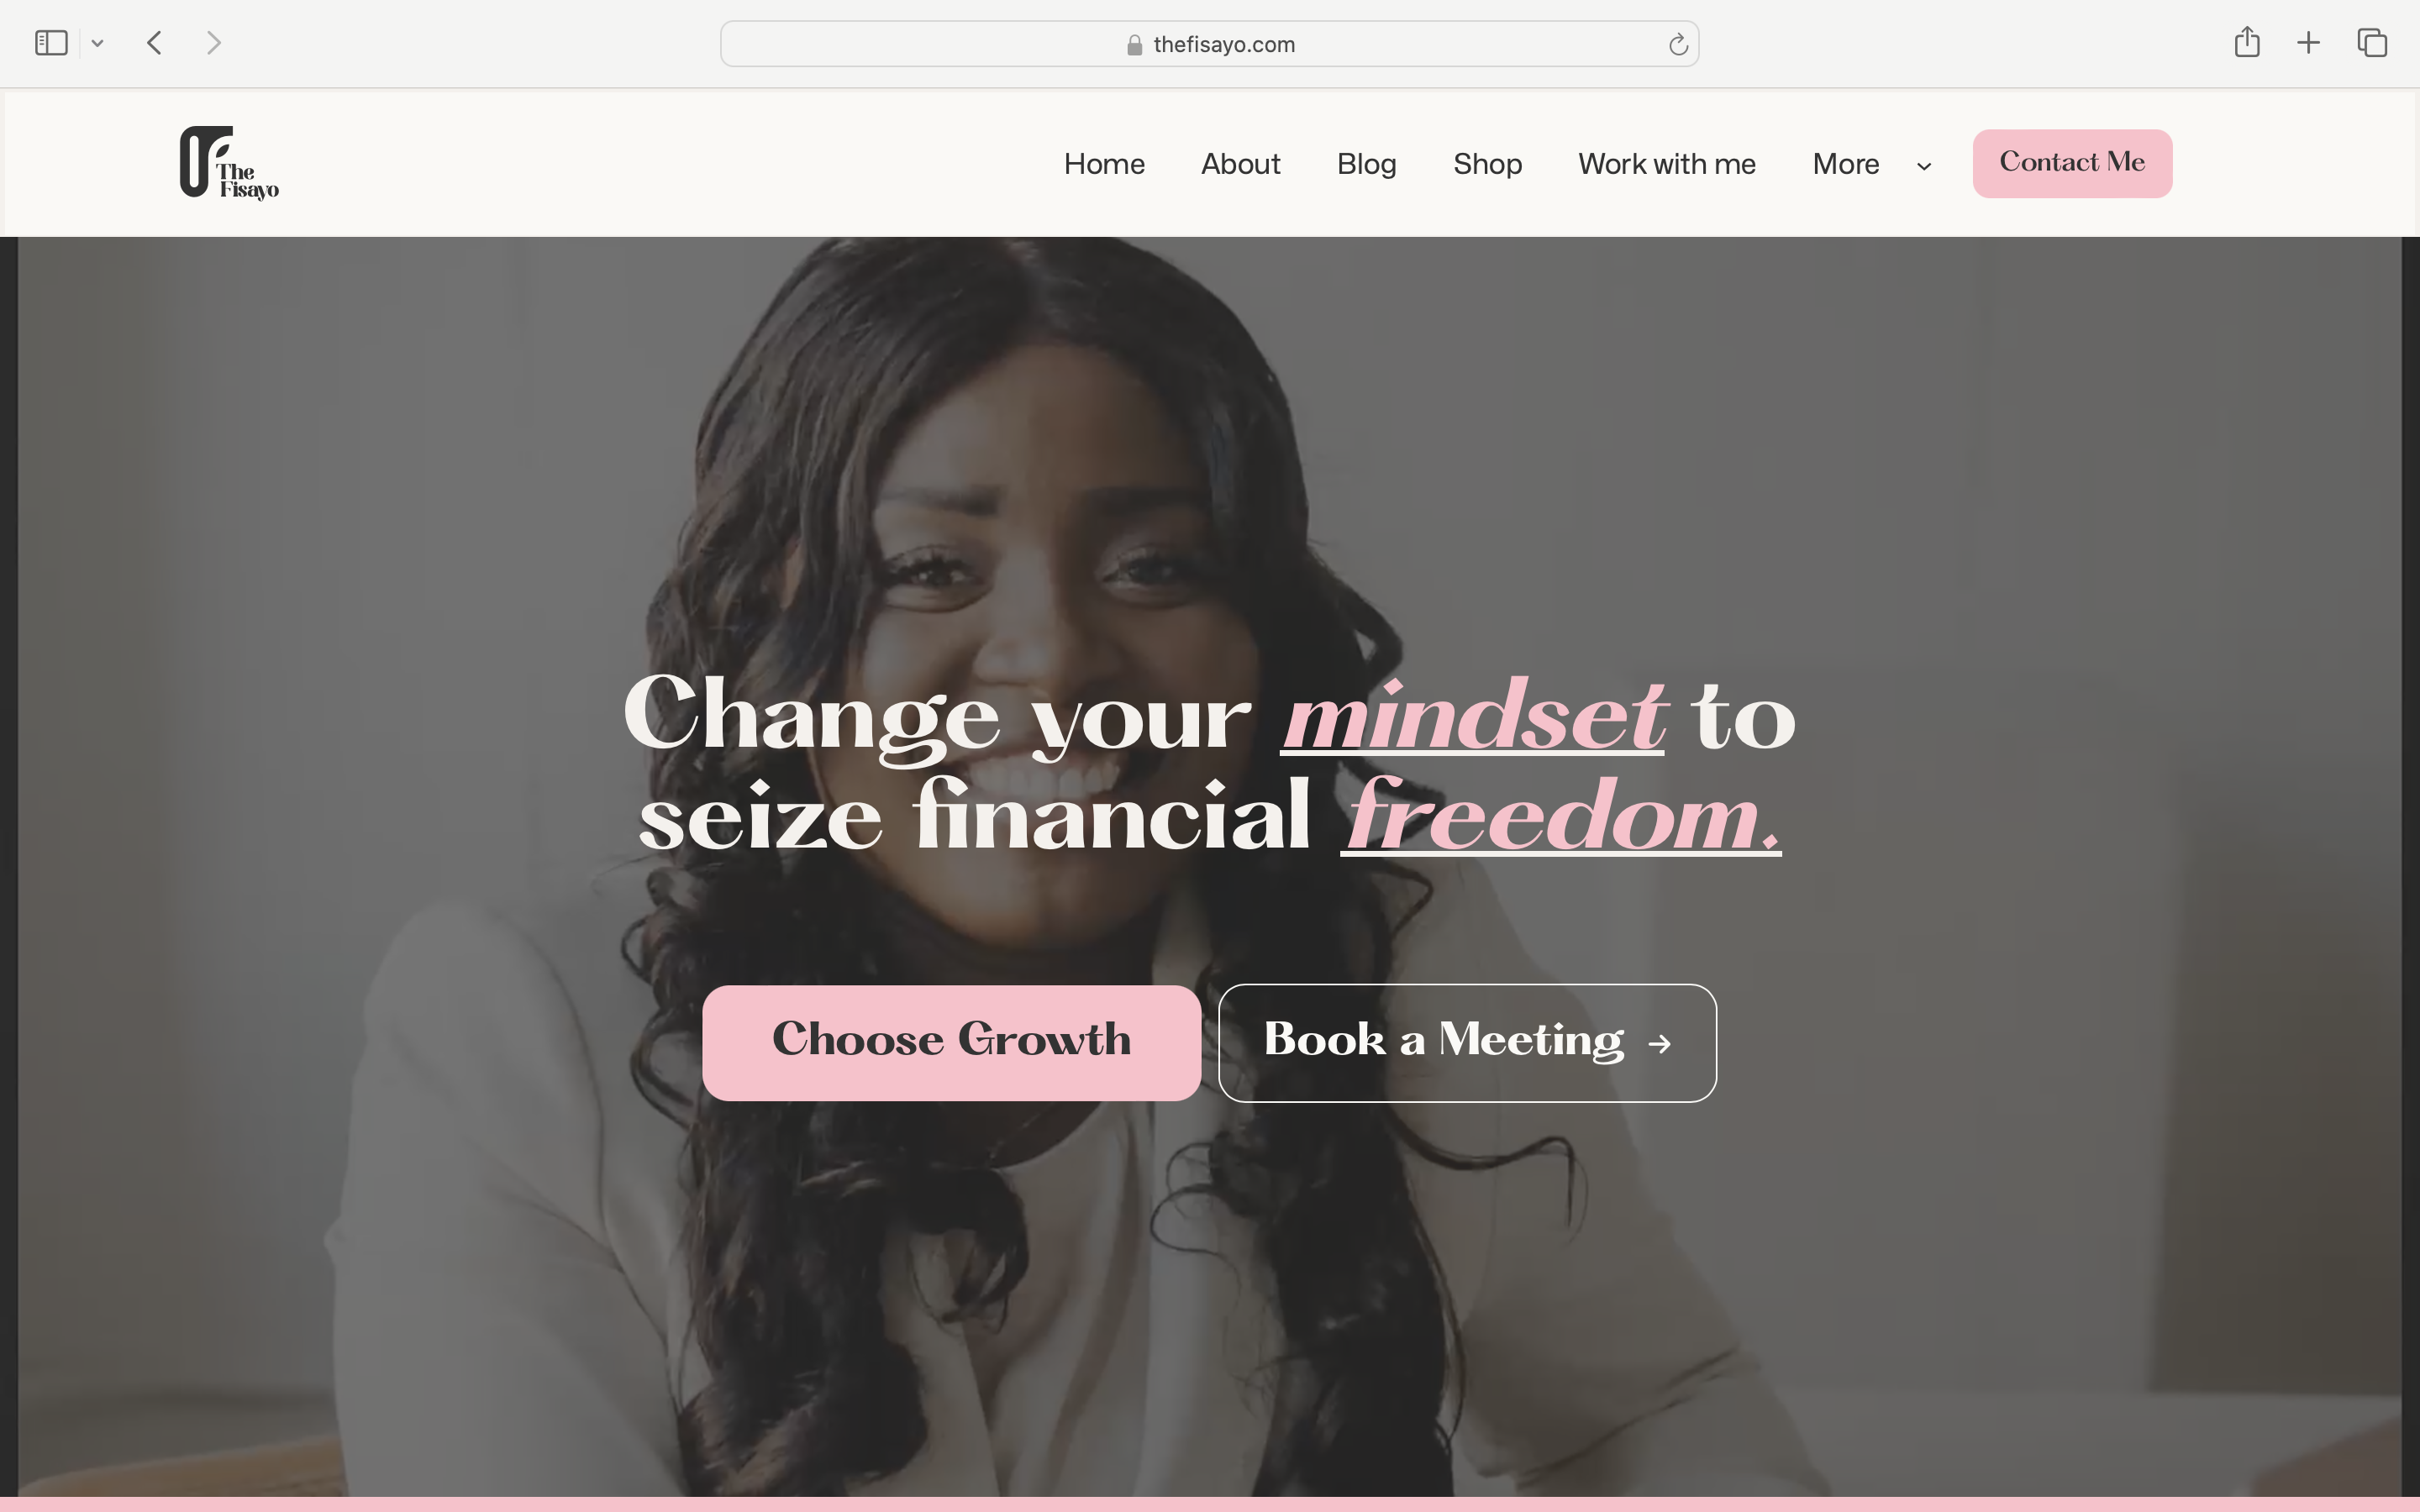The image size is (2420, 1512).
Task: Click the Choose Growth button
Action: coord(951,1042)
